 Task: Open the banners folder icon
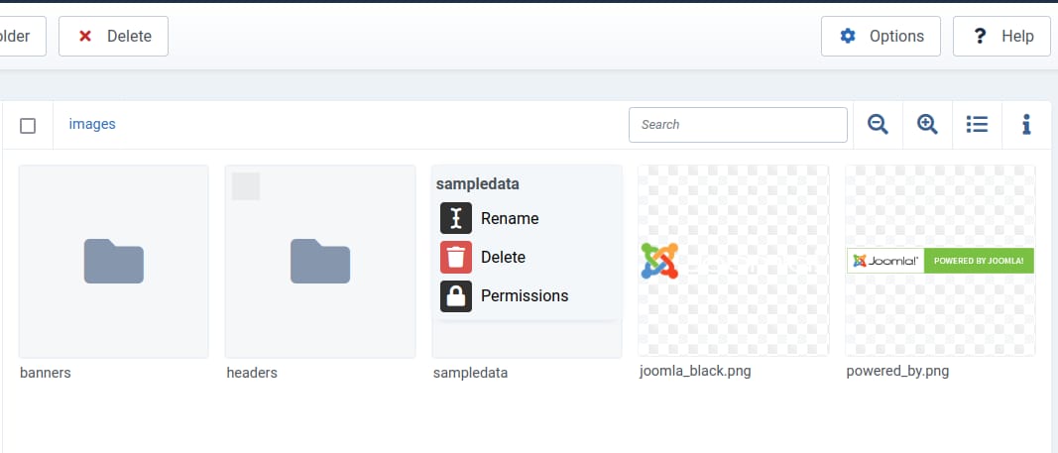point(114,261)
